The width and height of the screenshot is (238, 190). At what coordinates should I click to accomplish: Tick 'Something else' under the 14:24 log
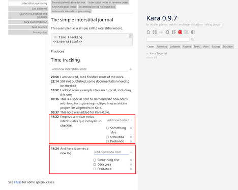95,160
